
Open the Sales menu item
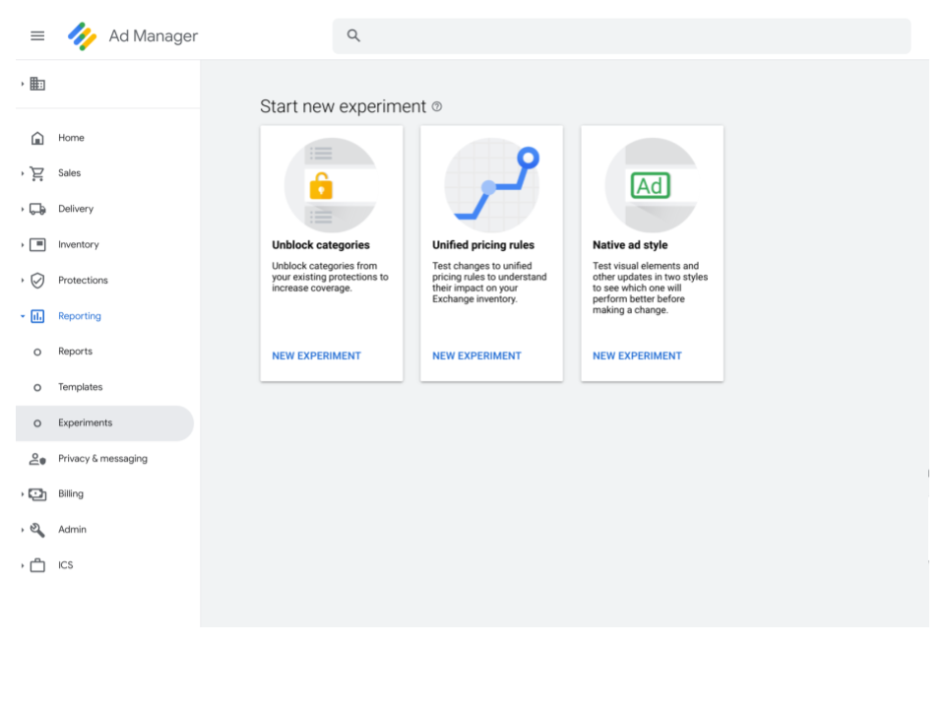[x=69, y=173]
